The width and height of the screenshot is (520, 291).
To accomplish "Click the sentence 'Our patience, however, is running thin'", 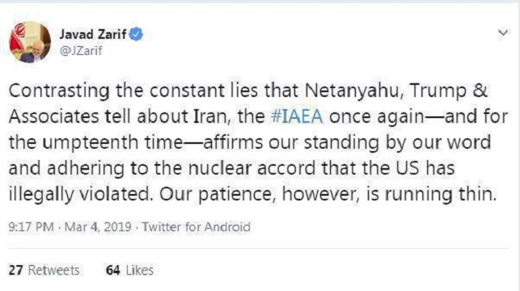I will pyautogui.click(x=328, y=195).
